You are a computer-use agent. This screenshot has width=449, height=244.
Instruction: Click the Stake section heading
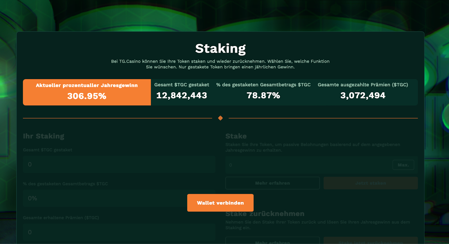pos(236,136)
